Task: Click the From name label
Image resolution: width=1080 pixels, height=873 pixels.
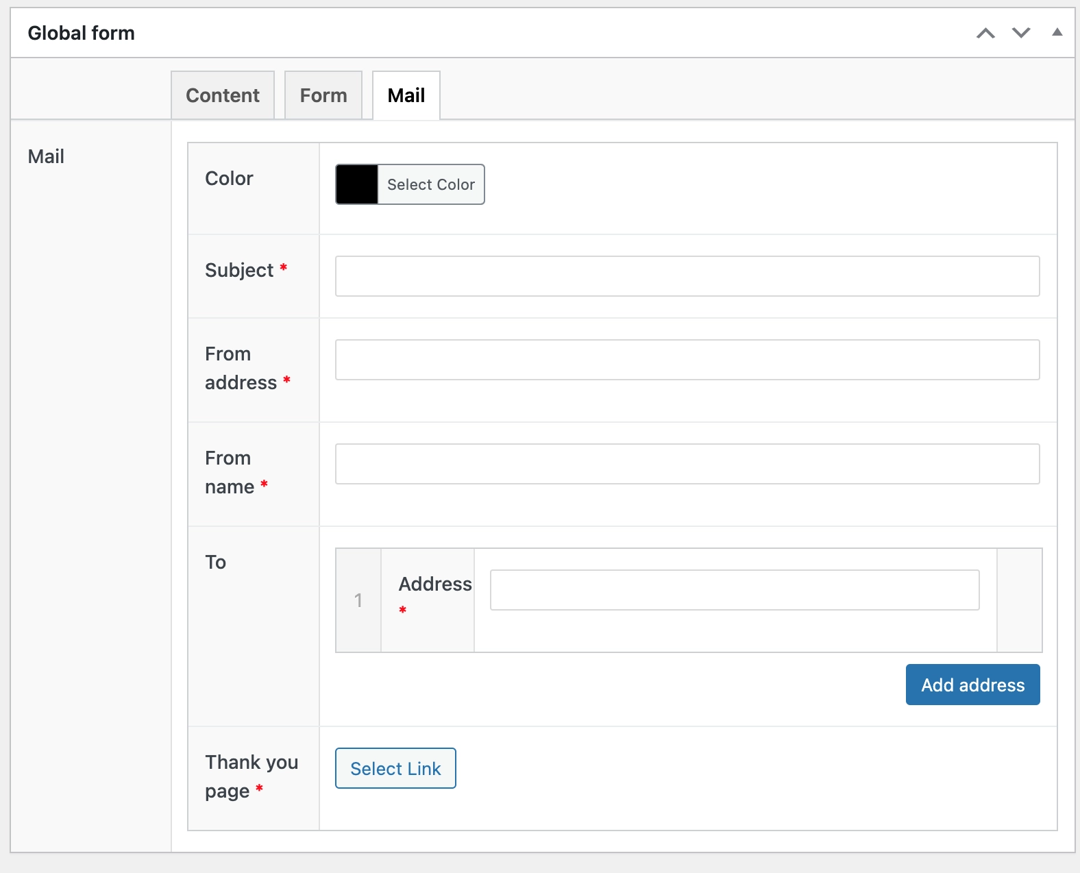Action: (x=229, y=472)
